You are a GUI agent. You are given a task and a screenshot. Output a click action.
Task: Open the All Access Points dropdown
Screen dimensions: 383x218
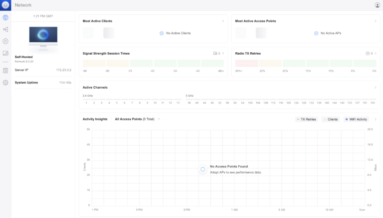click(x=137, y=119)
